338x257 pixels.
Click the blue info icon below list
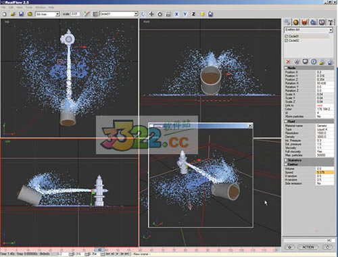[314, 62]
